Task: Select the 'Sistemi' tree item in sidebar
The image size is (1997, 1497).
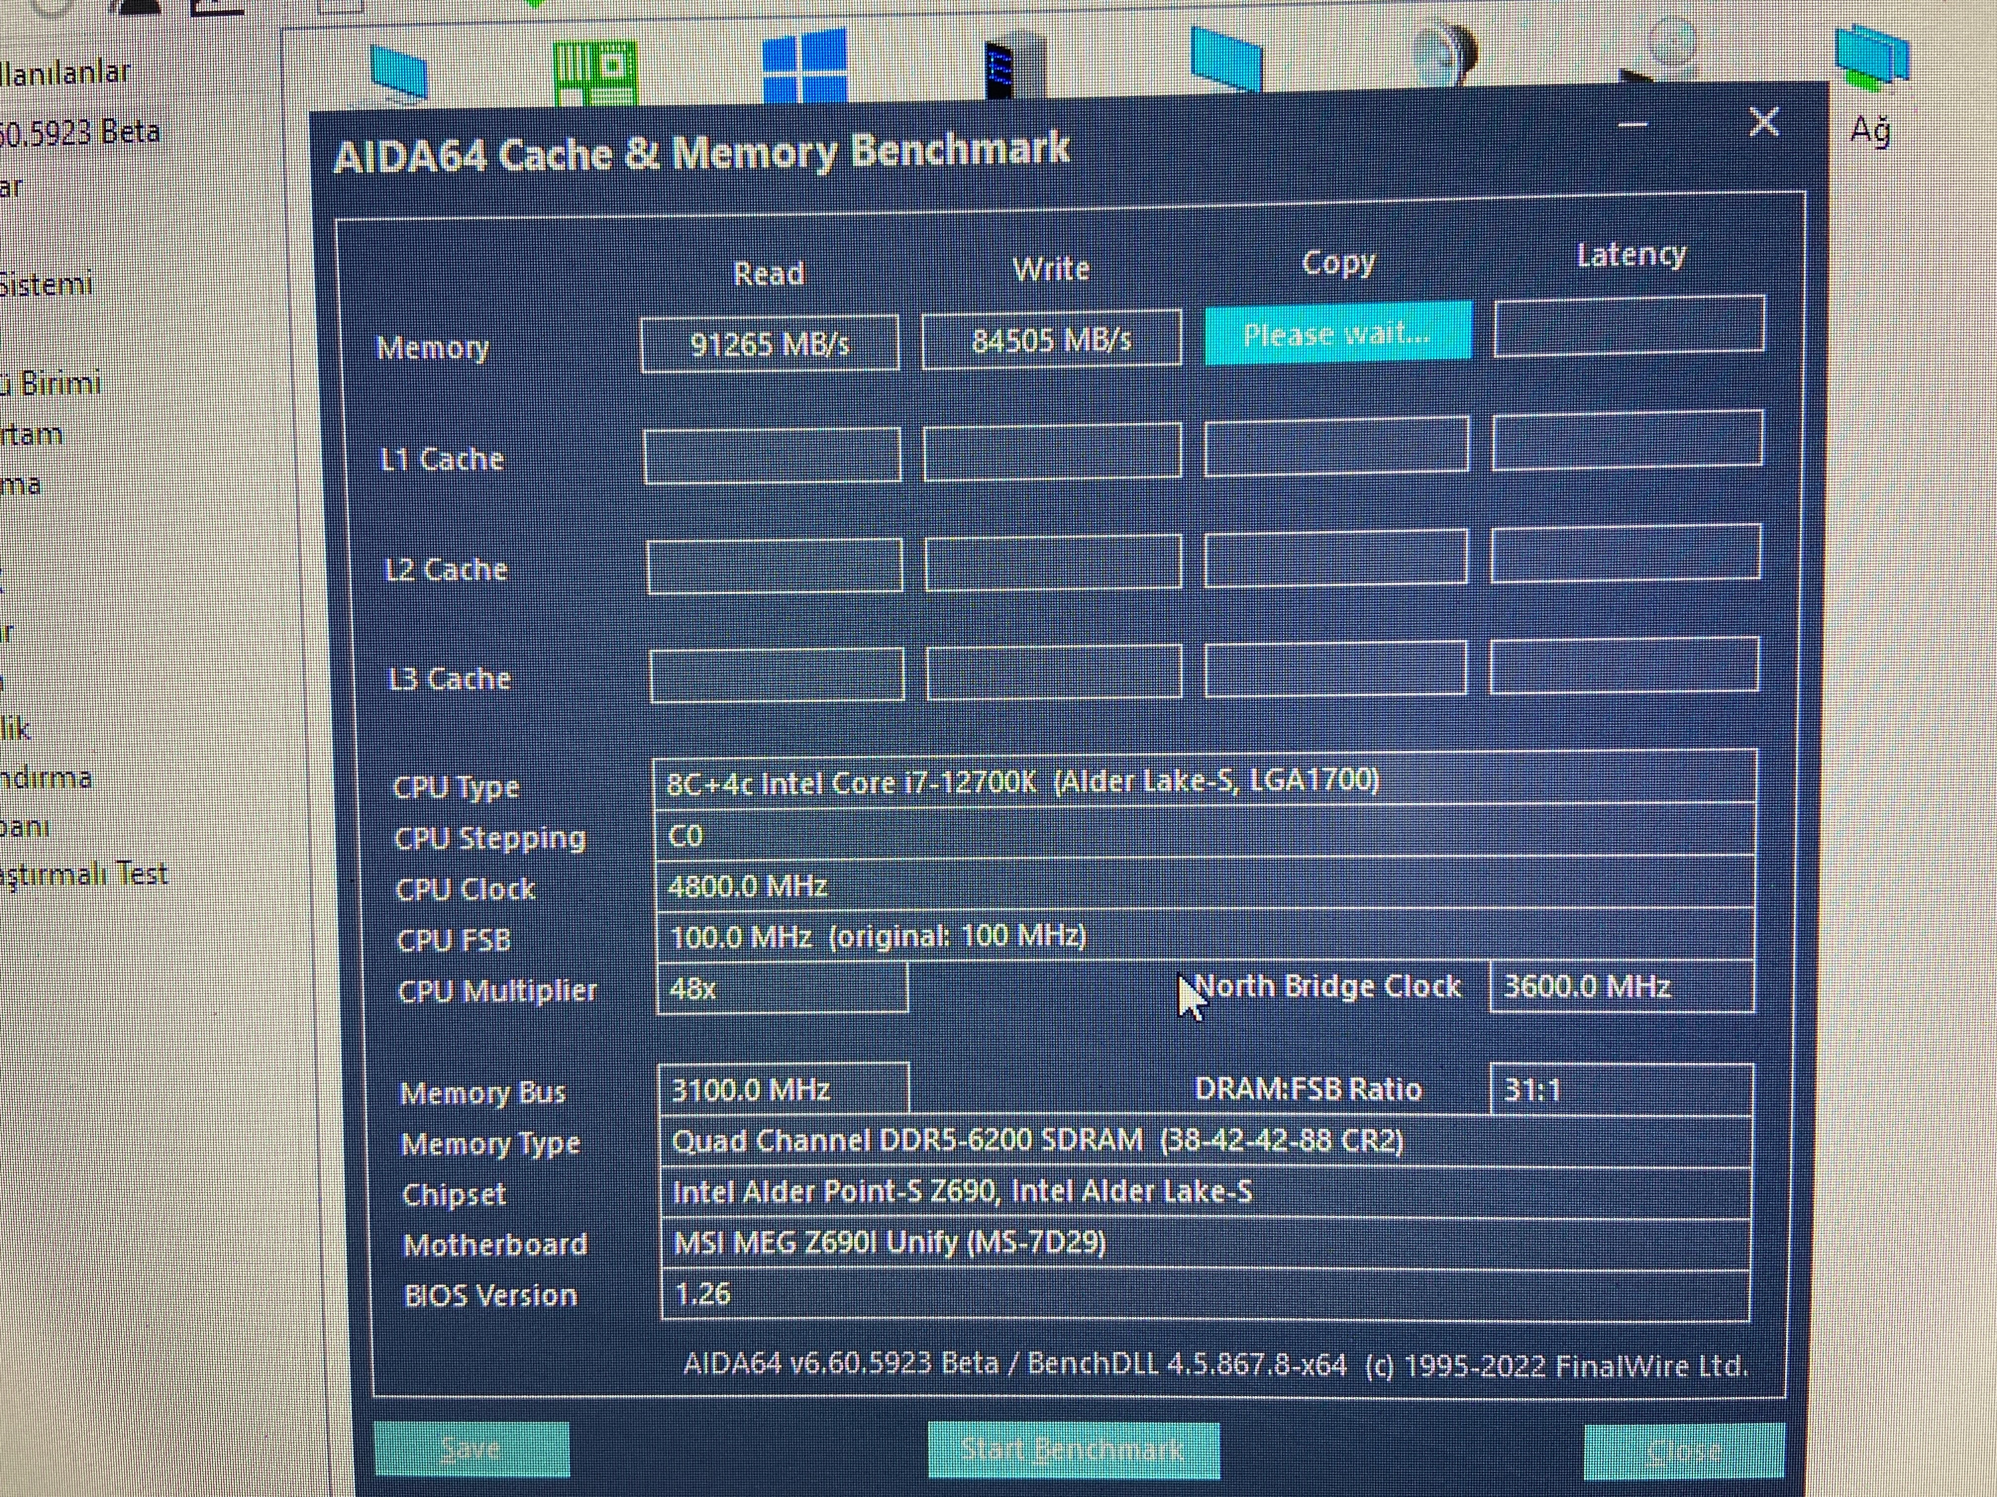Action: pyautogui.click(x=47, y=284)
